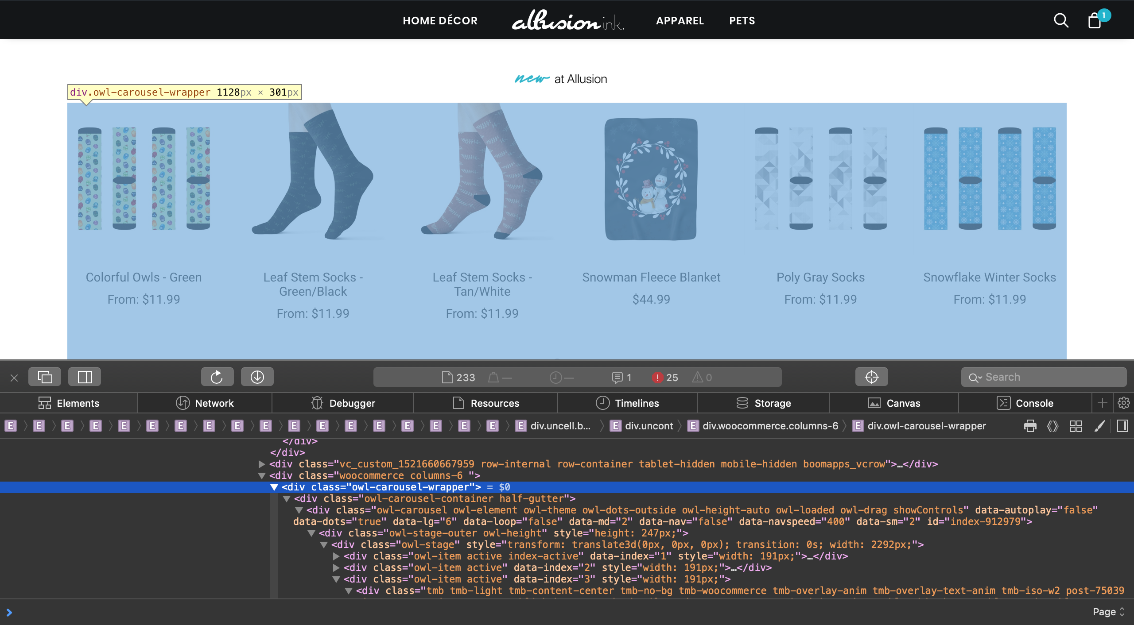Image resolution: width=1134 pixels, height=625 pixels.
Task: Open the APPAREL navigation link
Action: pos(680,21)
